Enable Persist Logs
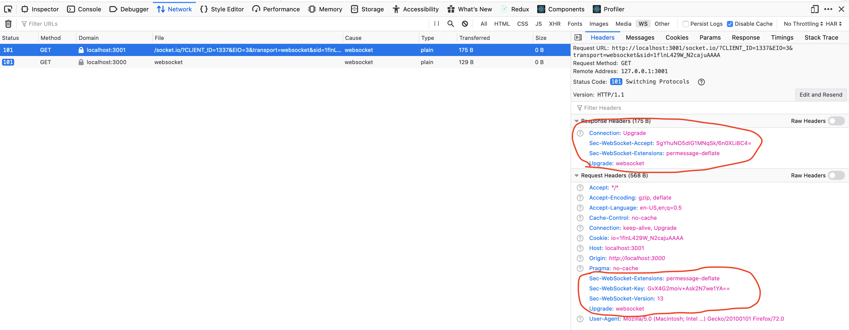The height and width of the screenshot is (330, 849). [x=686, y=23]
